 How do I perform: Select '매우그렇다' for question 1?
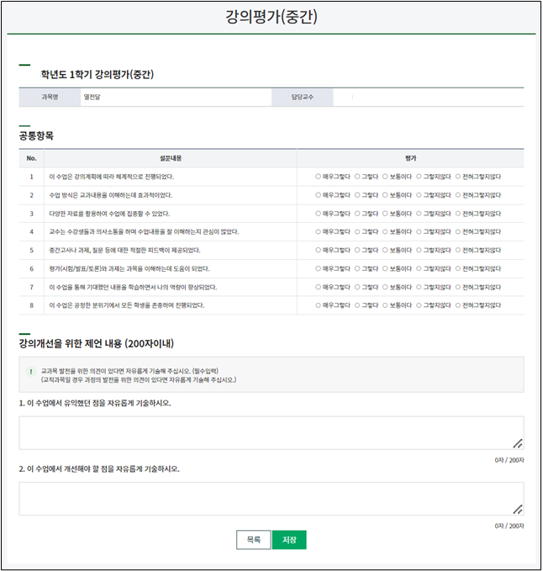click(x=319, y=177)
